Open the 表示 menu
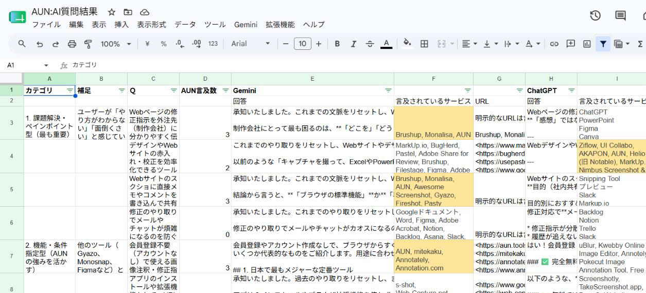646x293 pixels. (99, 24)
